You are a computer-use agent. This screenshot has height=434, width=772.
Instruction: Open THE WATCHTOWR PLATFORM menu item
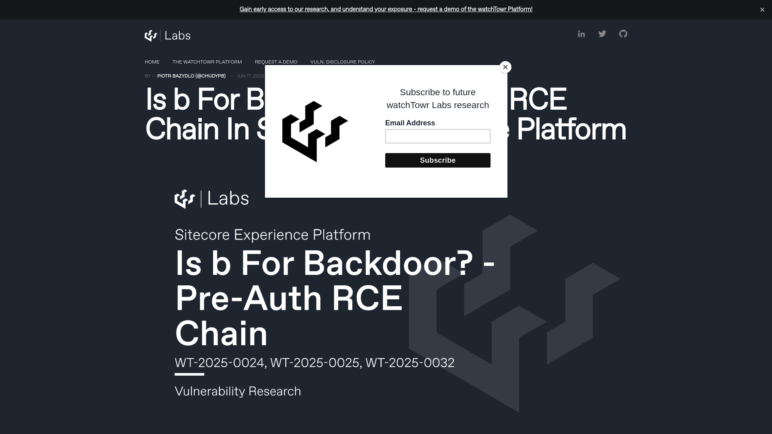click(207, 62)
